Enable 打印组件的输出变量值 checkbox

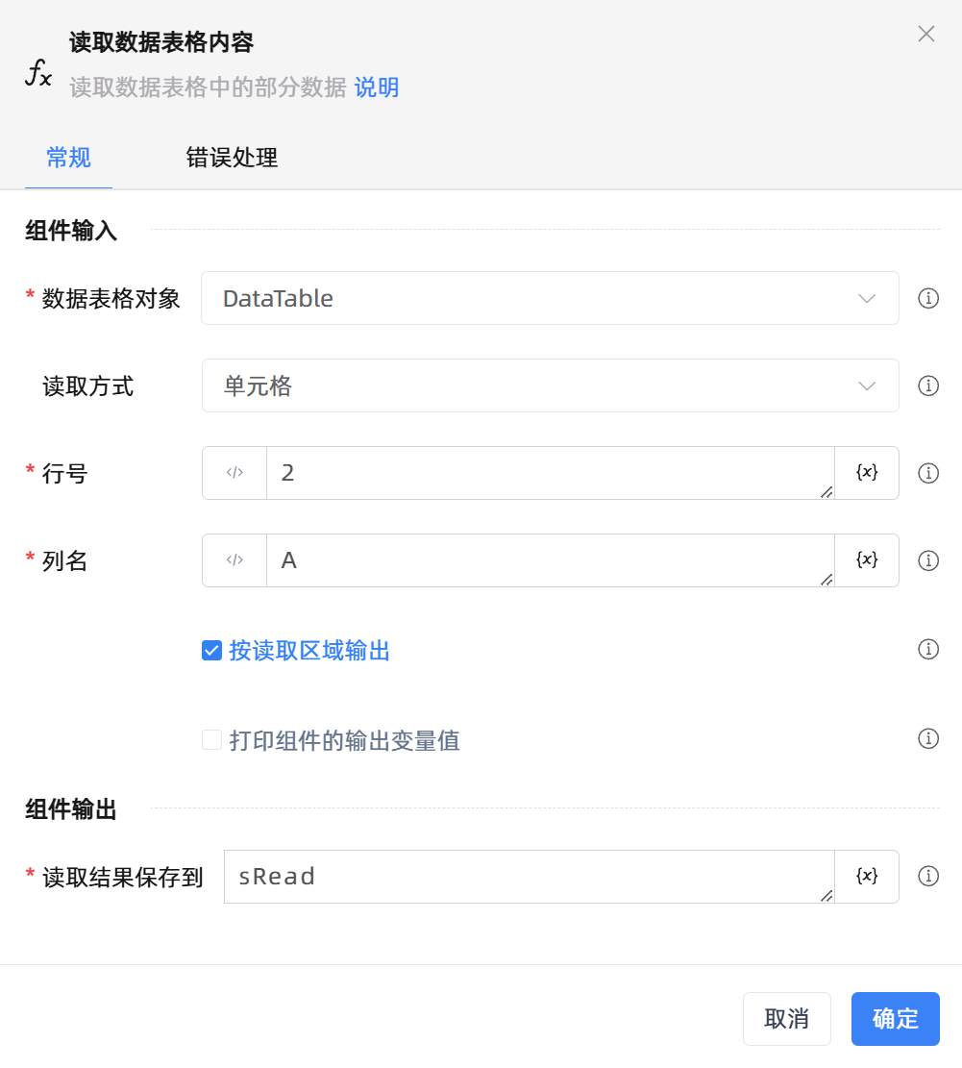[211, 739]
